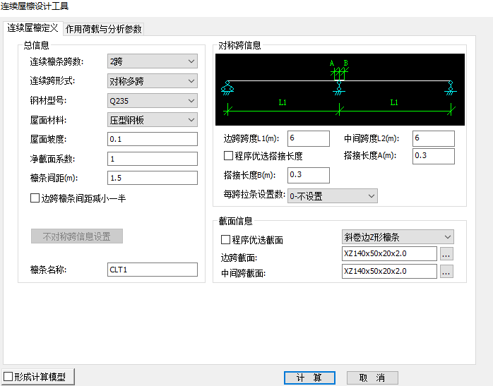Viewport: 493px width, 386px height.
Task: Open the 连续檩条跨数 dropdown showing 2跨
Action: point(153,61)
